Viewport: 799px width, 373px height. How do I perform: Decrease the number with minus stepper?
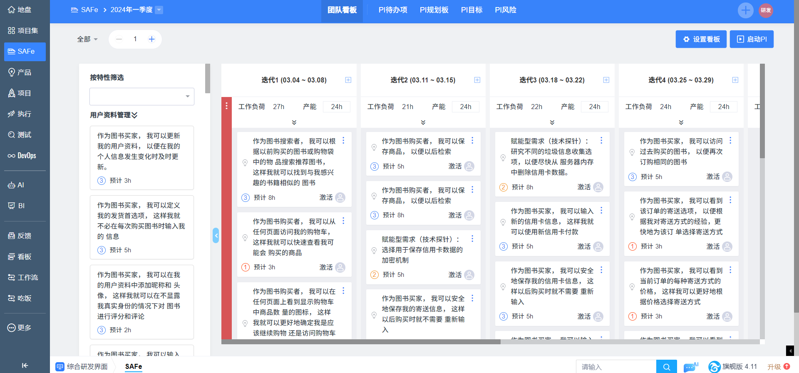[119, 39]
